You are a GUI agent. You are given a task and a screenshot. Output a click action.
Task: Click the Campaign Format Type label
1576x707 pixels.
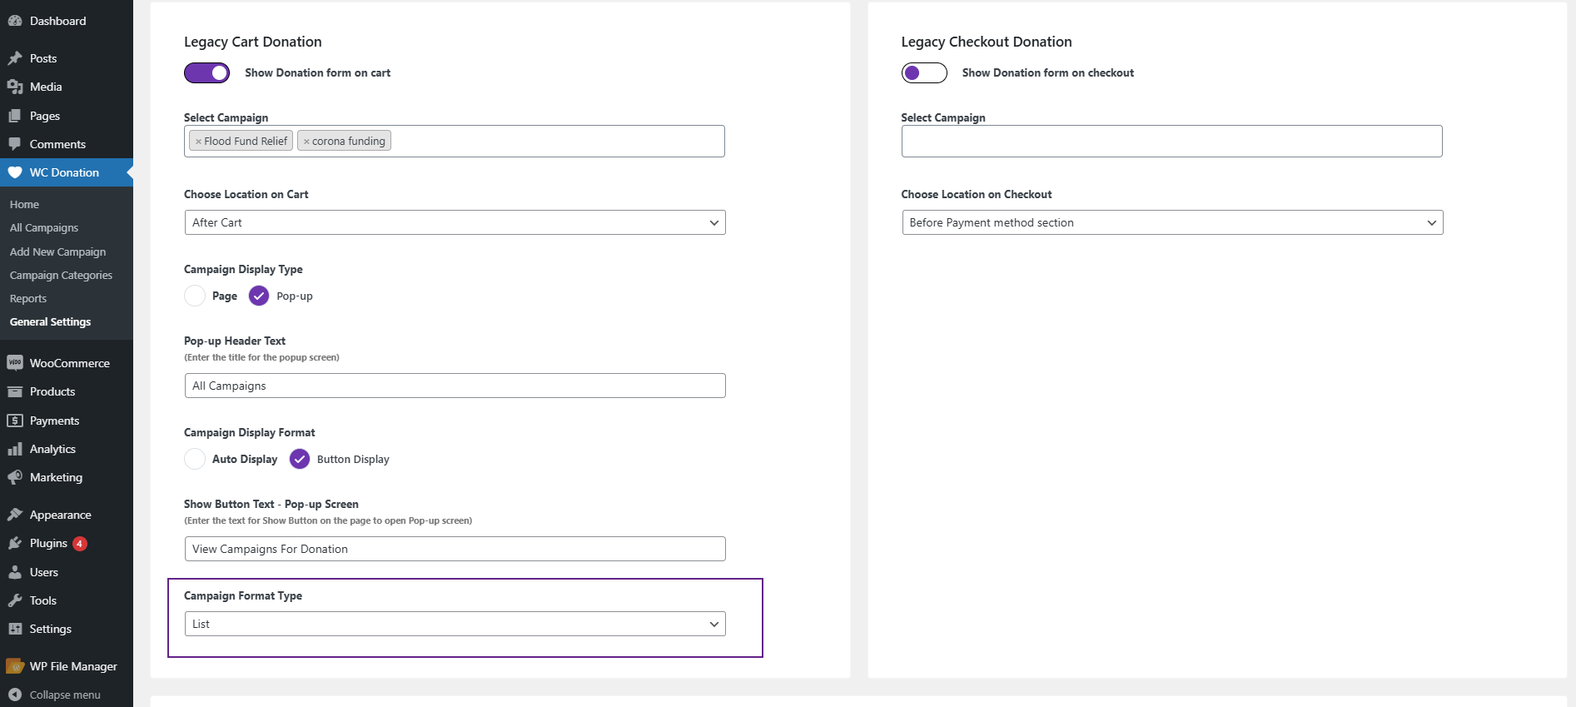[x=243, y=595]
